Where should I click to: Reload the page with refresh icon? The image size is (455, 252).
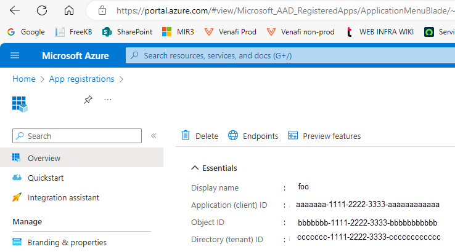pyautogui.click(x=42, y=10)
